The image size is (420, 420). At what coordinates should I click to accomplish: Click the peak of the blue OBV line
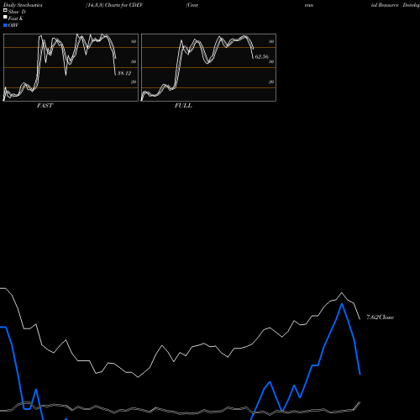click(x=342, y=304)
